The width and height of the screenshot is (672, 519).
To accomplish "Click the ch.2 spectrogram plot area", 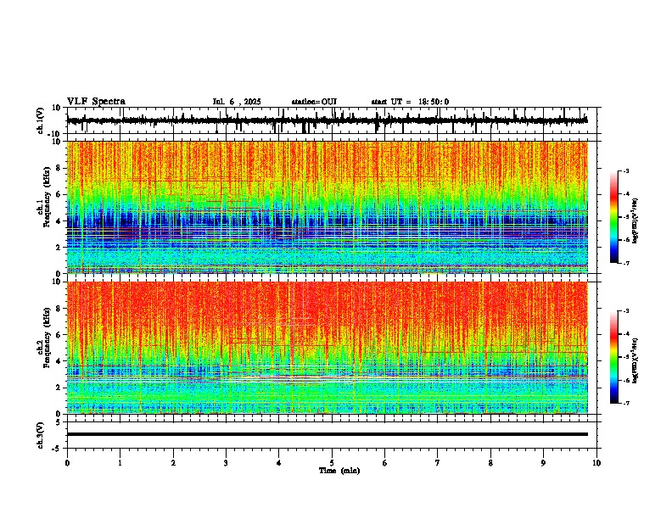I will (328, 348).
